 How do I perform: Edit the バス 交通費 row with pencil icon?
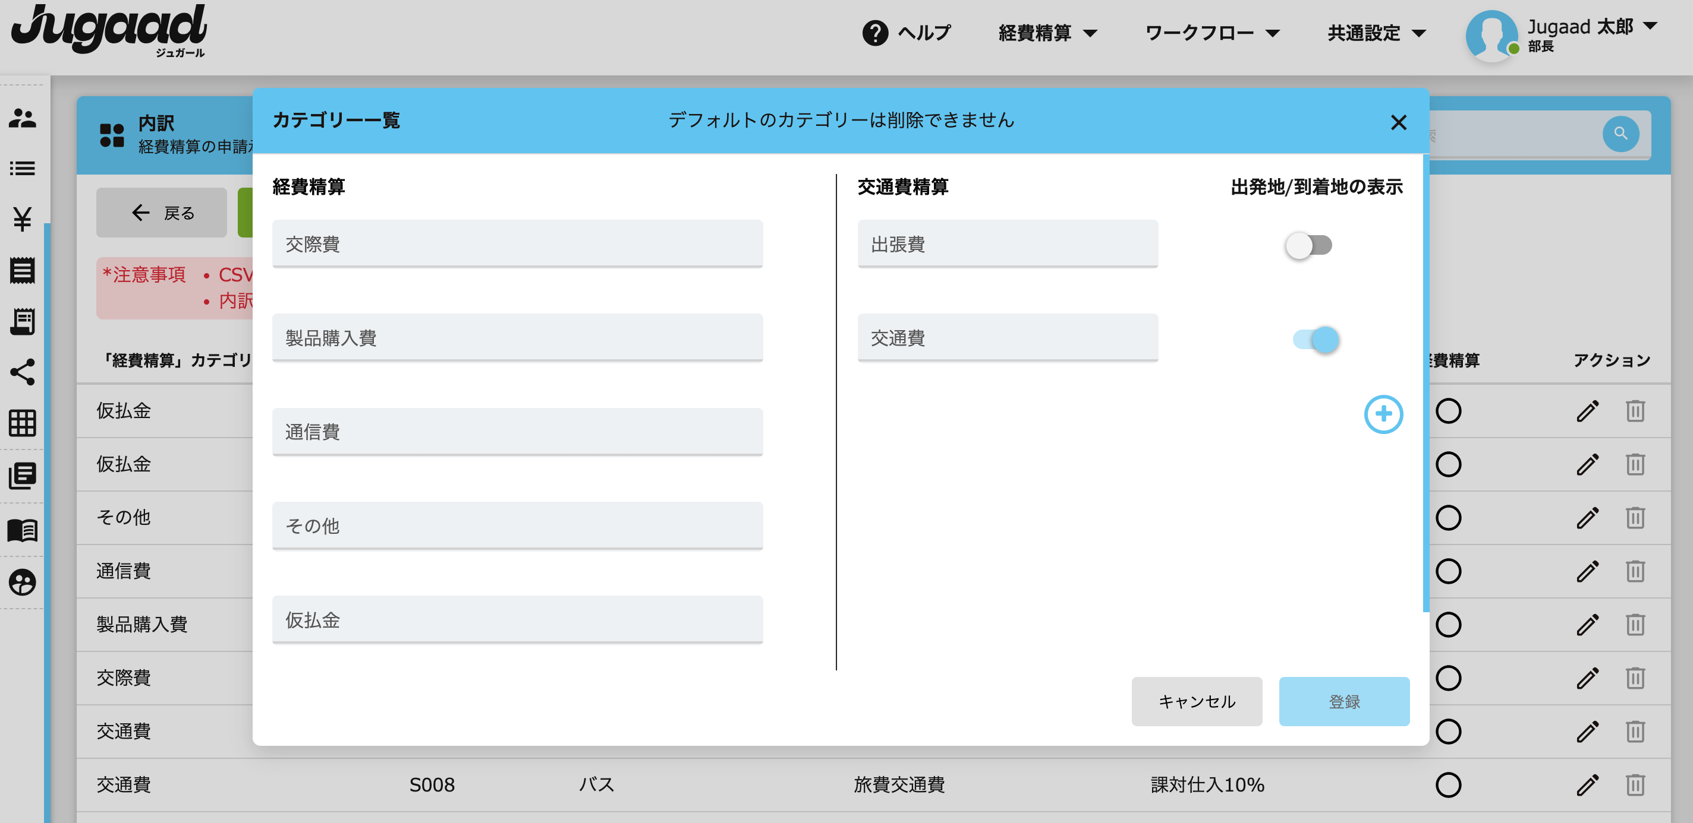pos(1587,785)
